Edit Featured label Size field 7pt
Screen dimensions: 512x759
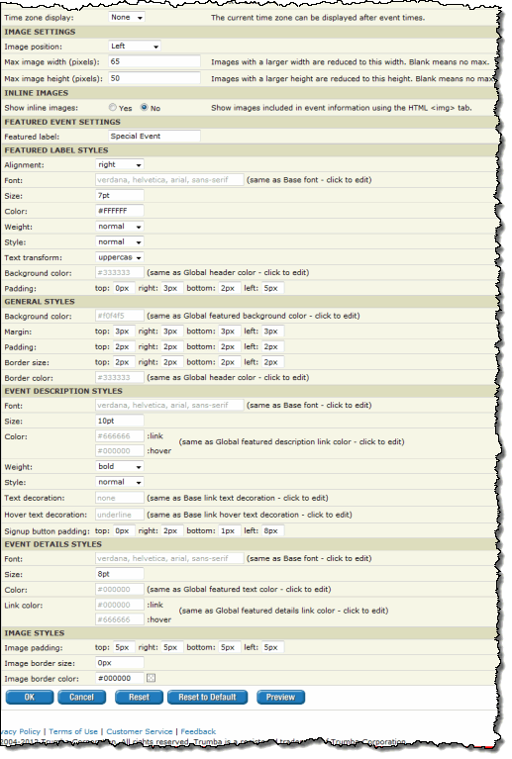(120, 196)
